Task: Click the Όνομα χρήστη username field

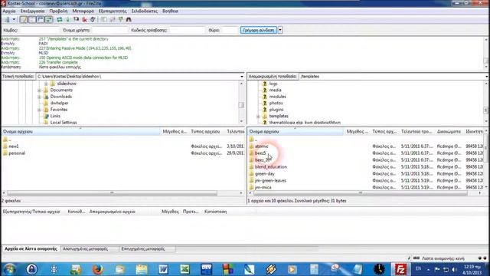Action: 109,30
